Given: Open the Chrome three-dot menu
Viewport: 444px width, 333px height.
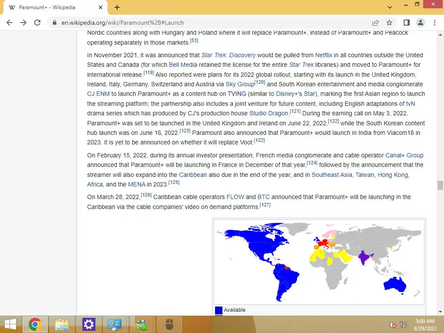Looking at the screenshot, I should 434,23.
